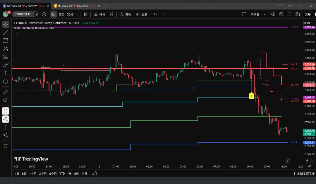Screen dimensions: 316x184
Task: Activate the zoom in tool
Action: [x=6, y=100]
